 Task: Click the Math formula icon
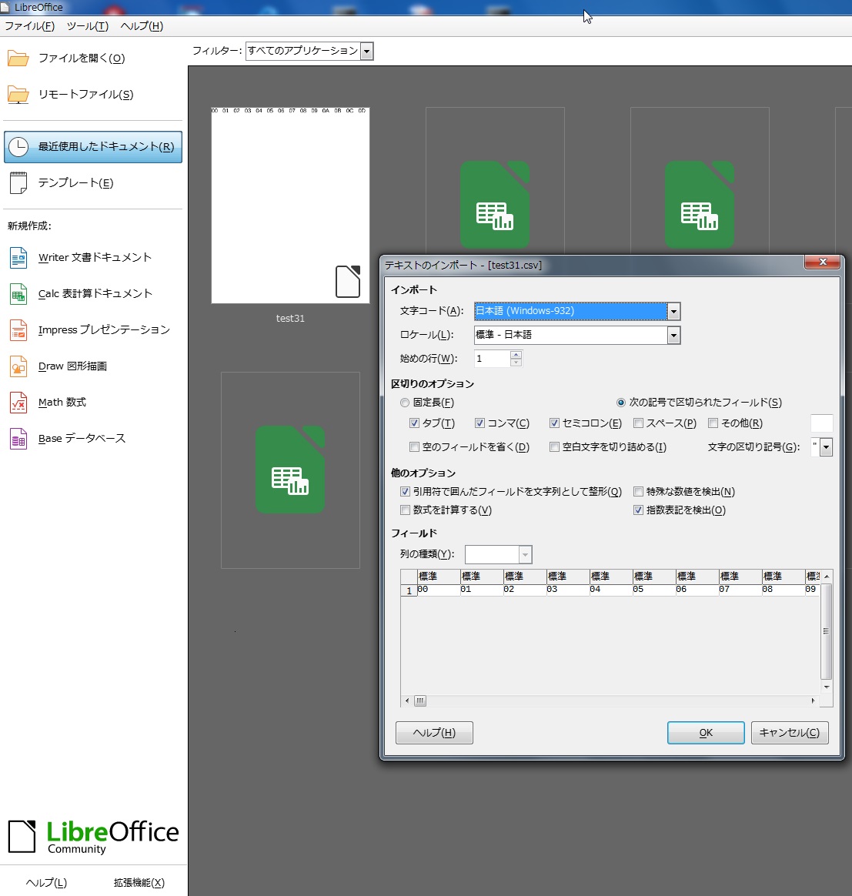tap(18, 403)
